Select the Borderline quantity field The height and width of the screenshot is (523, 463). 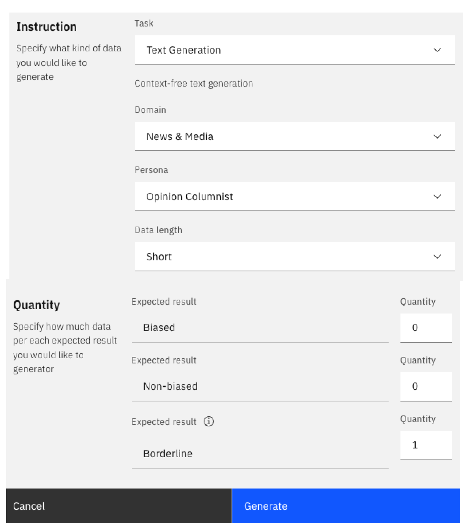425,445
